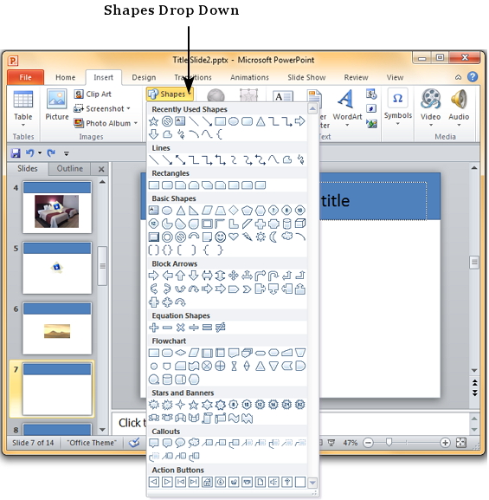Choose the lightning bolt basic shape

247,237
